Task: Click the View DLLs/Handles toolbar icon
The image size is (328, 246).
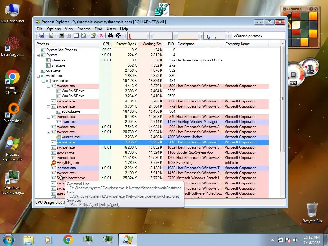Action: click(x=84, y=36)
